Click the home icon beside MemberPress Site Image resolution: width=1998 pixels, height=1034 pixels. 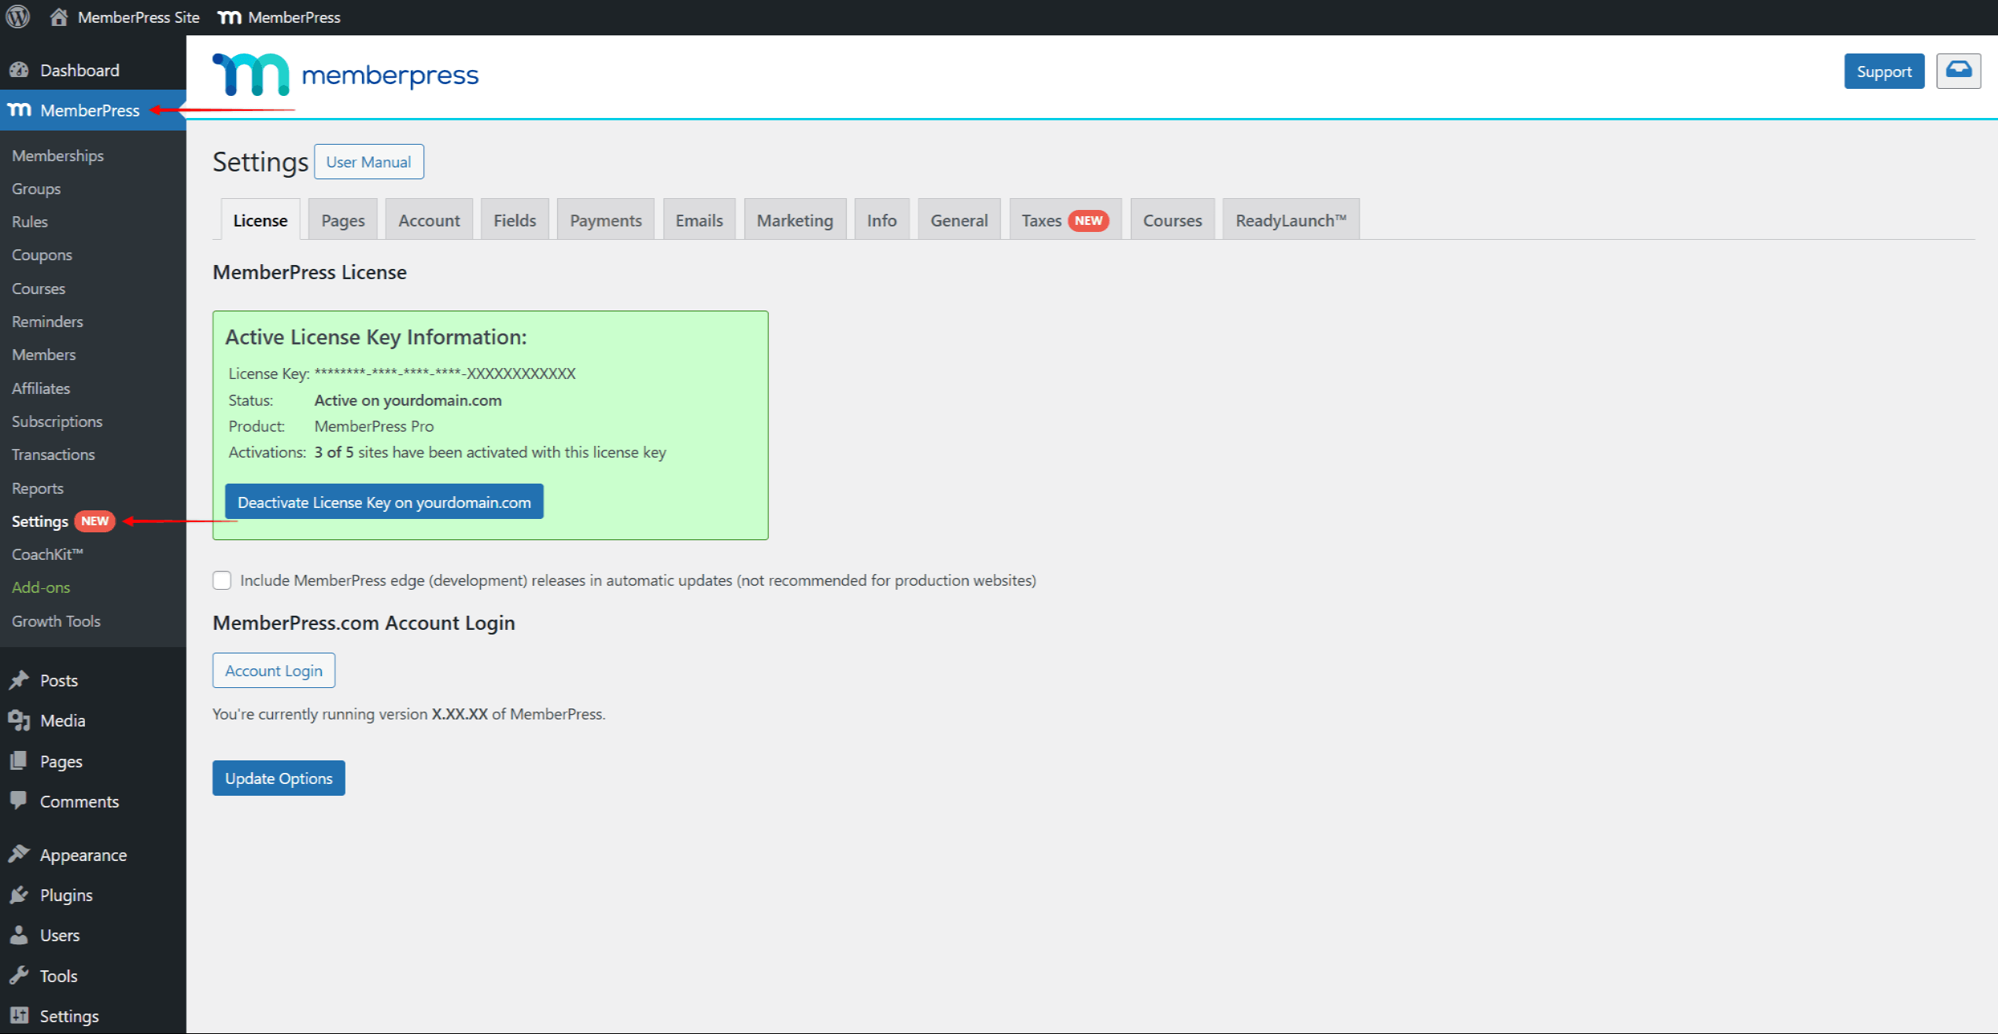point(58,17)
